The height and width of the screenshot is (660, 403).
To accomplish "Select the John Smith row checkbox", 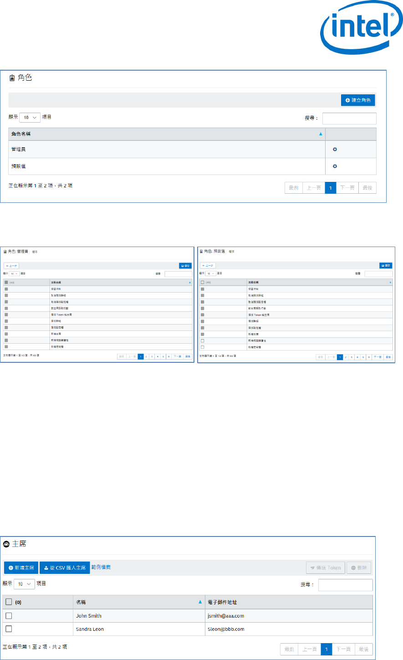I will coord(9,616).
